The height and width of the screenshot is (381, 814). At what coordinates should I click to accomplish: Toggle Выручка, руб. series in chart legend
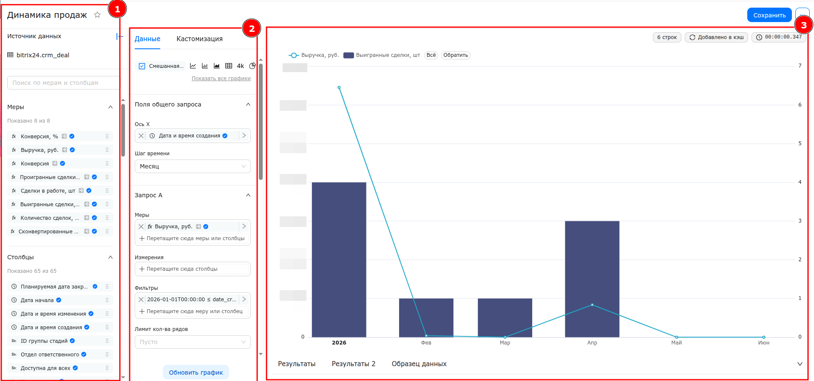click(x=314, y=55)
